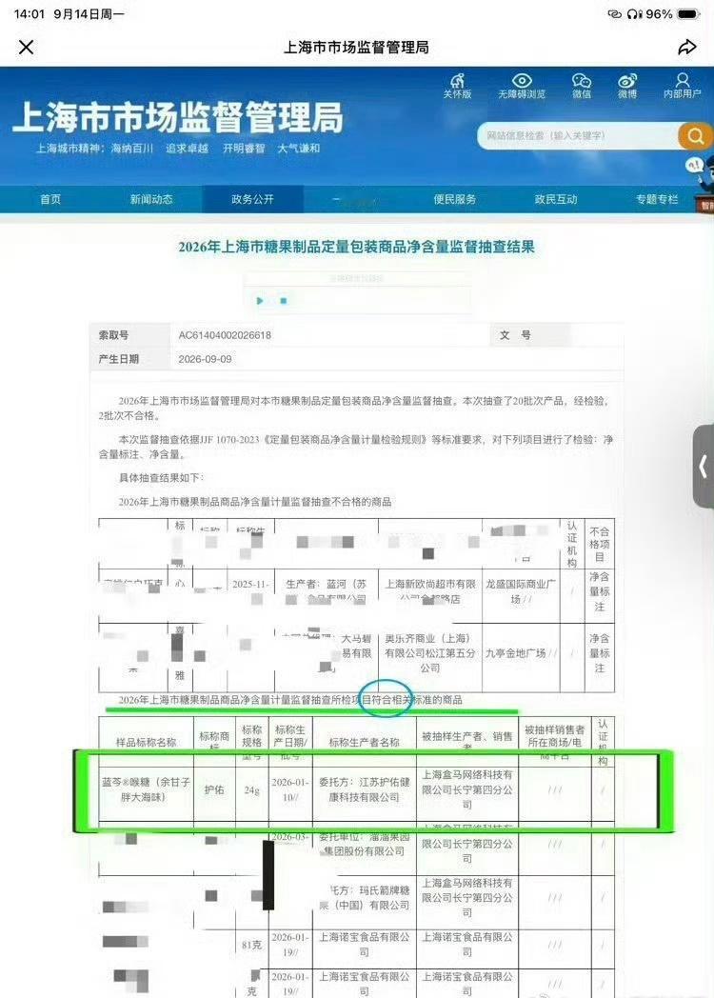This screenshot has height=998, width=714.
Task: Click the 不合格项目 column header
Action: point(599,544)
